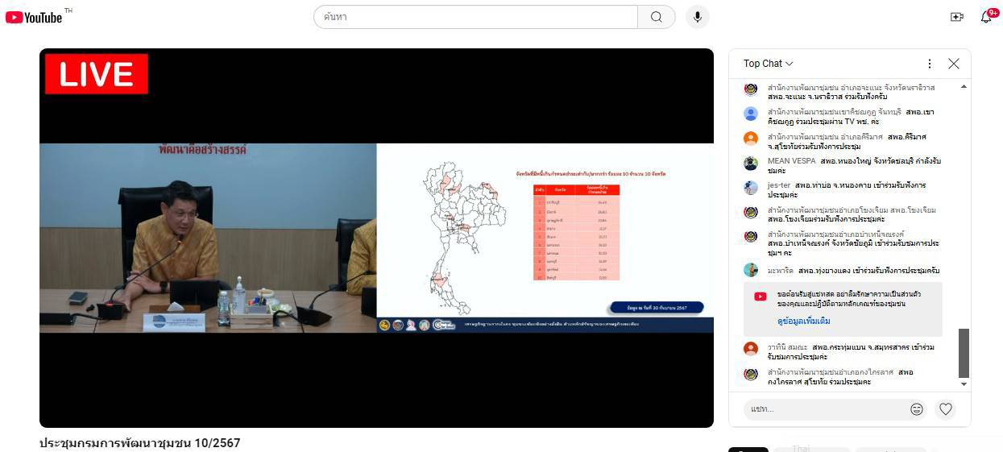The width and height of the screenshot is (1003, 452).
Task: Click avatar beside สพอ.ศีขรภูมิ message
Action: [751, 139]
